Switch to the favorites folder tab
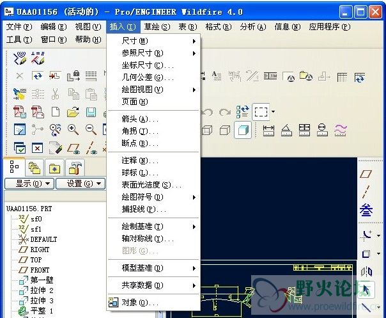 click(x=55, y=168)
